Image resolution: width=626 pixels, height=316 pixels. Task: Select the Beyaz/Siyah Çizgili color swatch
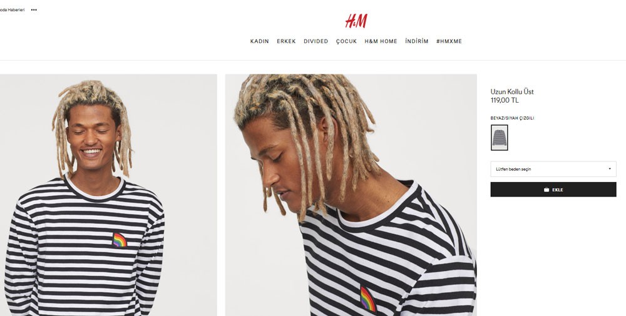click(x=500, y=138)
